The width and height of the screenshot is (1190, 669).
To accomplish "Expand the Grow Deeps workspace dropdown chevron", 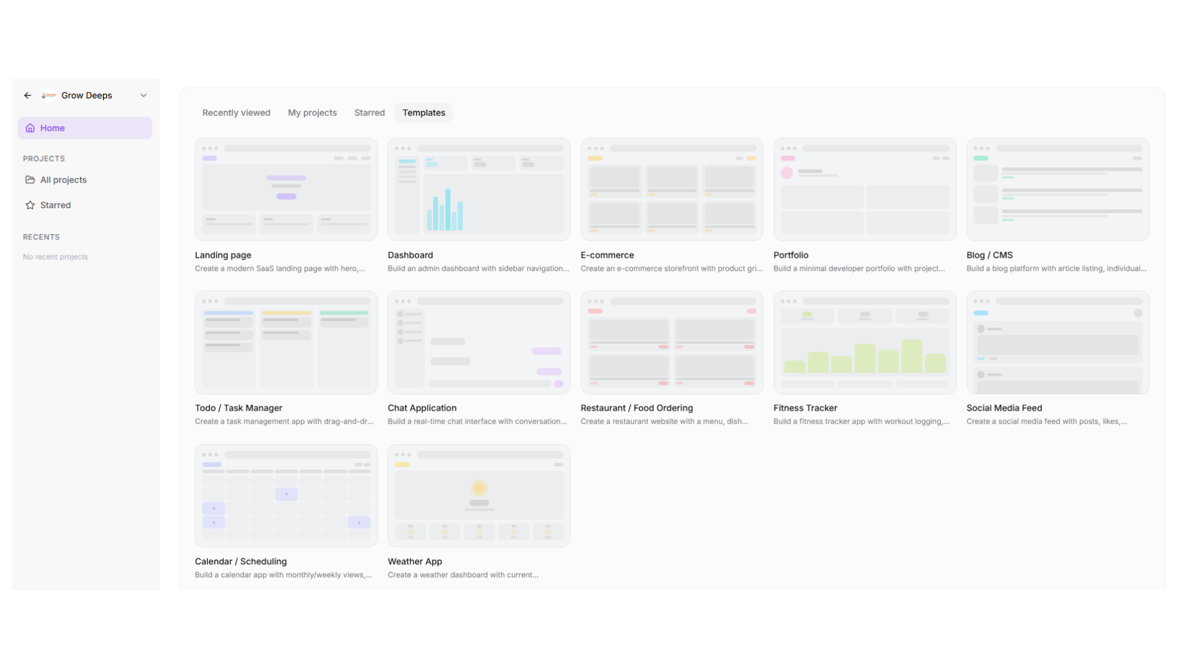I will coord(143,95).
